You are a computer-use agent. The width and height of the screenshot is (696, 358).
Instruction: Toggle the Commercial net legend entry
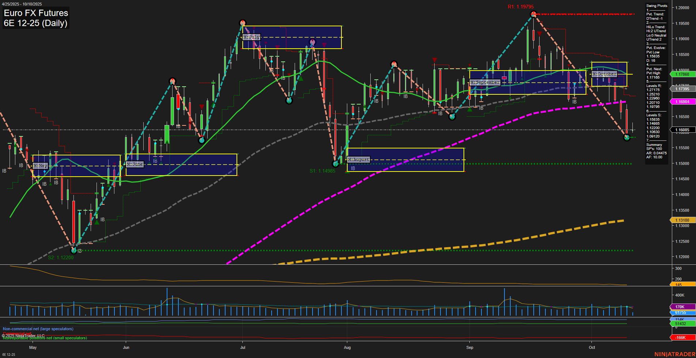[18, 333]
